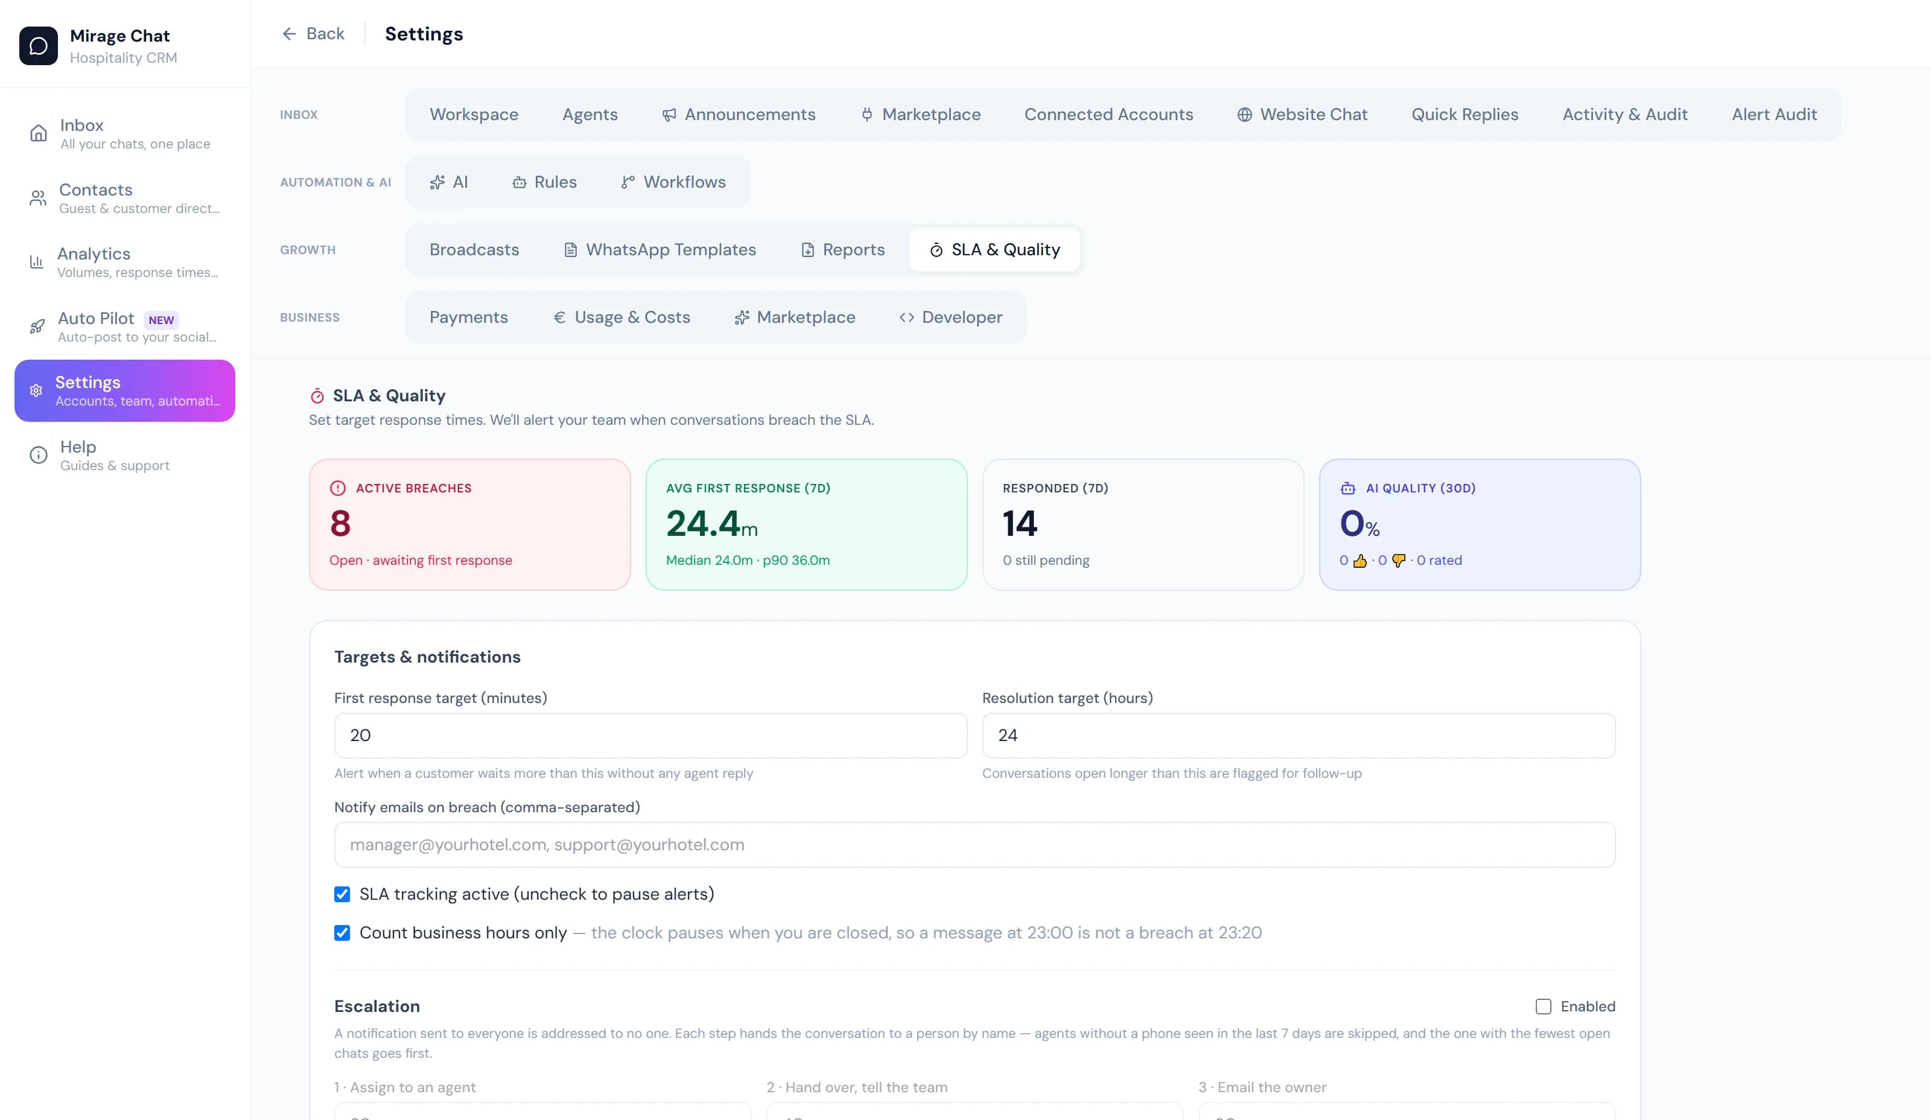Click the '2 · Hand over, tell the team' label
Image resolution: width=1931 pixels, height=1120 pixels.
pos(857,1087)
